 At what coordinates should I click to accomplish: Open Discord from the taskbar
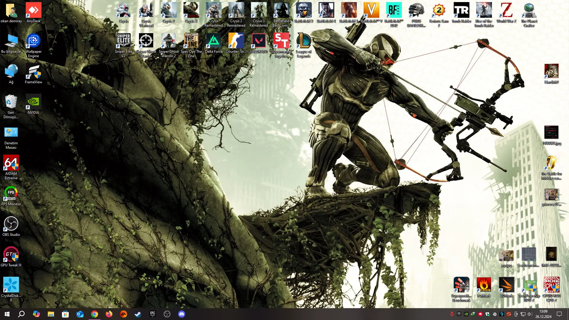182,314
